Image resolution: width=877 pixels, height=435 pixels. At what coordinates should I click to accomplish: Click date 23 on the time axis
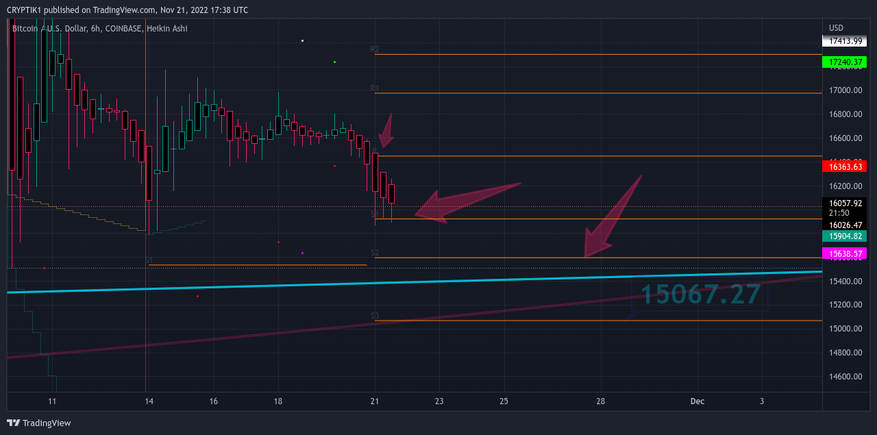click(439, 401)
